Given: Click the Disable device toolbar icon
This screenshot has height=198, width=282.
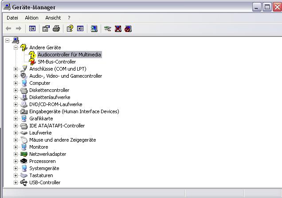Looking at the screenshot, I should click(x=128, y=28).
